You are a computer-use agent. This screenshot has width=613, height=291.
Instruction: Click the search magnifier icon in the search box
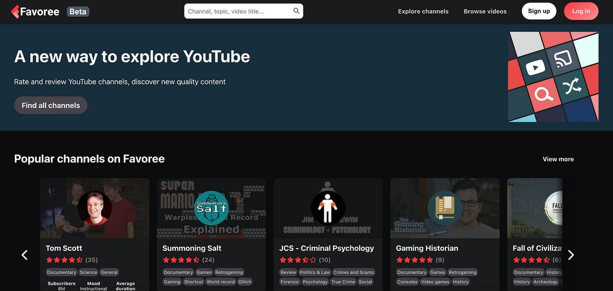tap(296, 11)
